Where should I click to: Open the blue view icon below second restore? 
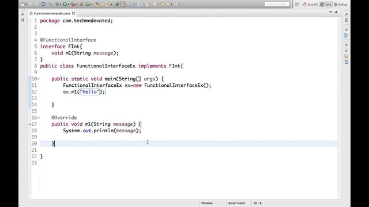(347, 36)
